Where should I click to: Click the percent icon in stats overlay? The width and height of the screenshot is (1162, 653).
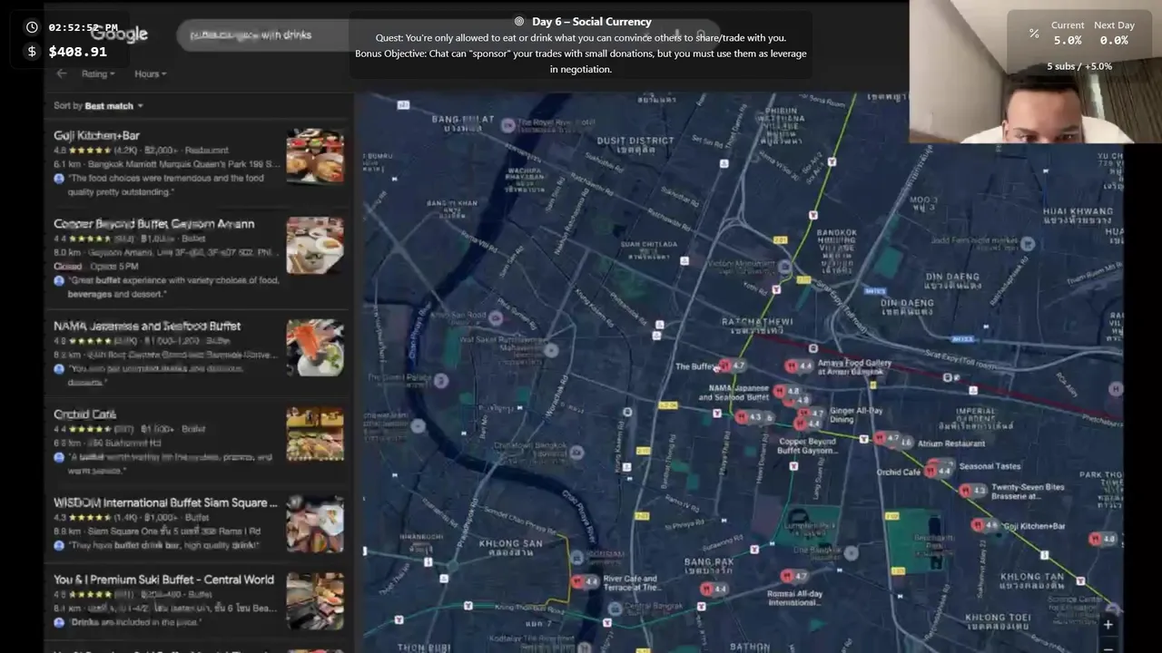(1034, 34)
